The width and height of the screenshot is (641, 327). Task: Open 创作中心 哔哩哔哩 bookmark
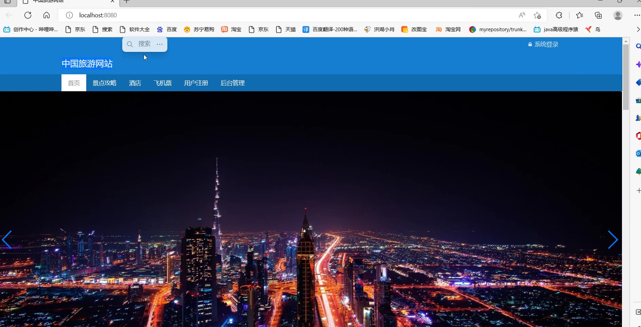(31, 30)
